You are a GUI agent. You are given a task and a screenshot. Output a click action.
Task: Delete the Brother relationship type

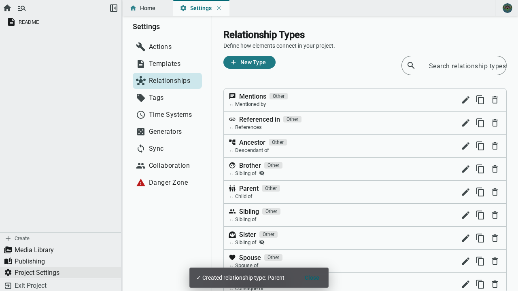(x=495, y=169)
